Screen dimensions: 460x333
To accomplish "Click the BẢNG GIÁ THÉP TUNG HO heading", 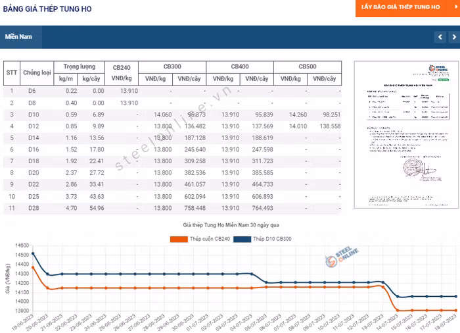I will 47,9.
